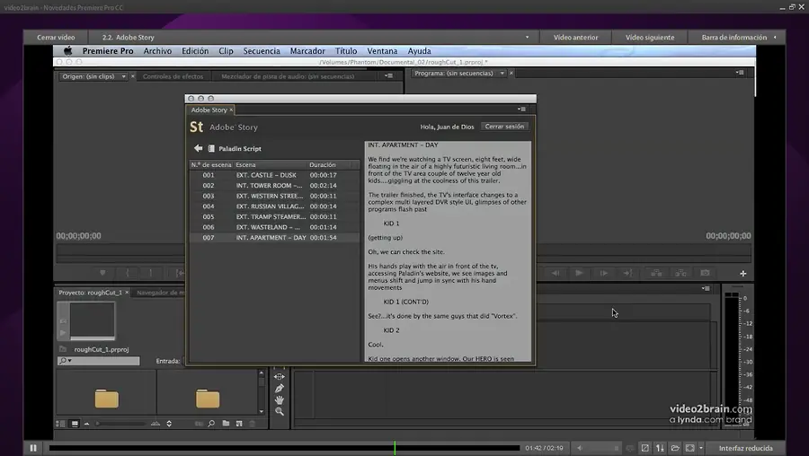Click Interfaz reducida button
This screenshot has height=456, width=809.
pyautogui.click(x=745, y=448)
